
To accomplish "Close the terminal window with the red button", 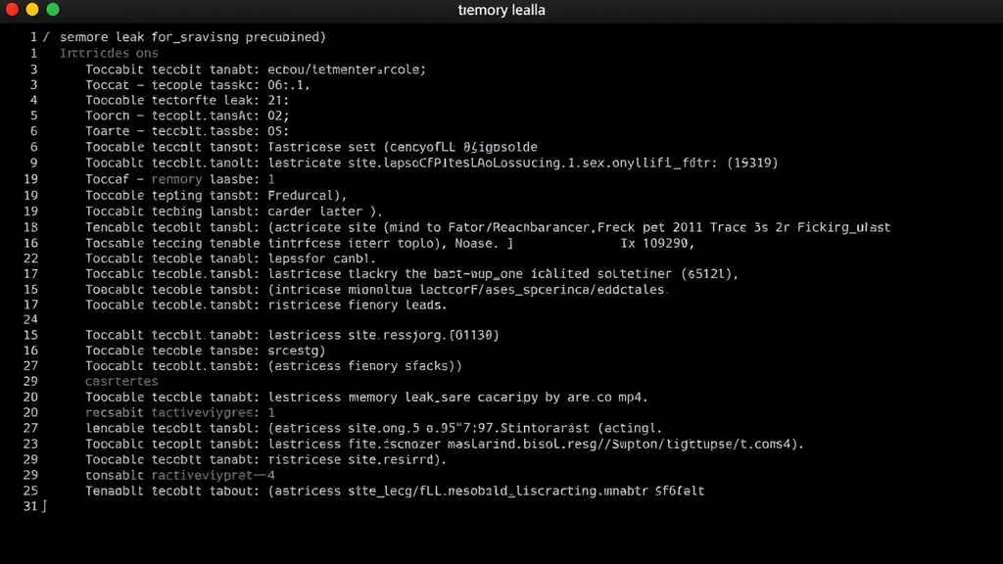I will click(12, 10).
